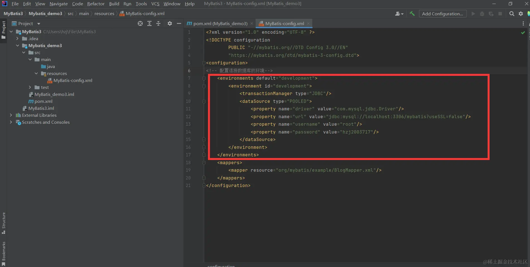Collapse the resources folder node
530x267 pixels.
[x=36, y=73]
